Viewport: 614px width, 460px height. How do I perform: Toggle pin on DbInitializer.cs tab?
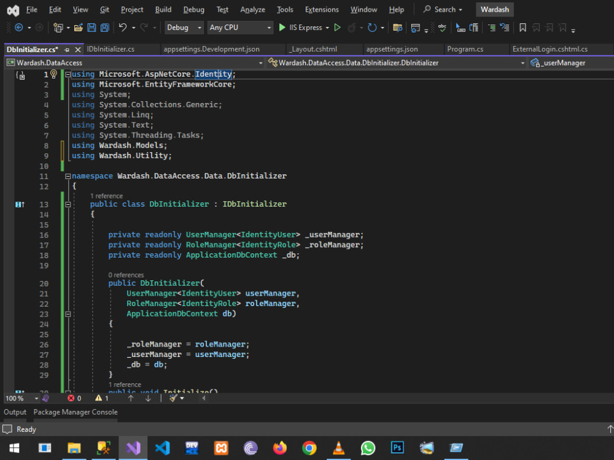click(x=67, y=50)
